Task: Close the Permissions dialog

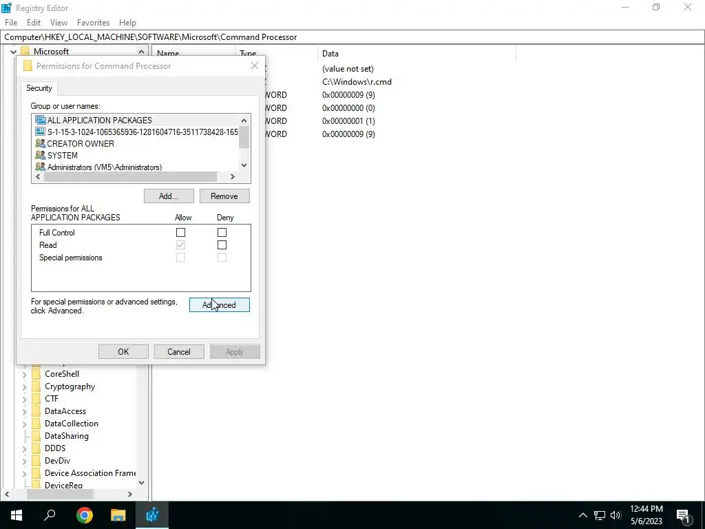Action: pyautogui.click(x=255, y=65)
